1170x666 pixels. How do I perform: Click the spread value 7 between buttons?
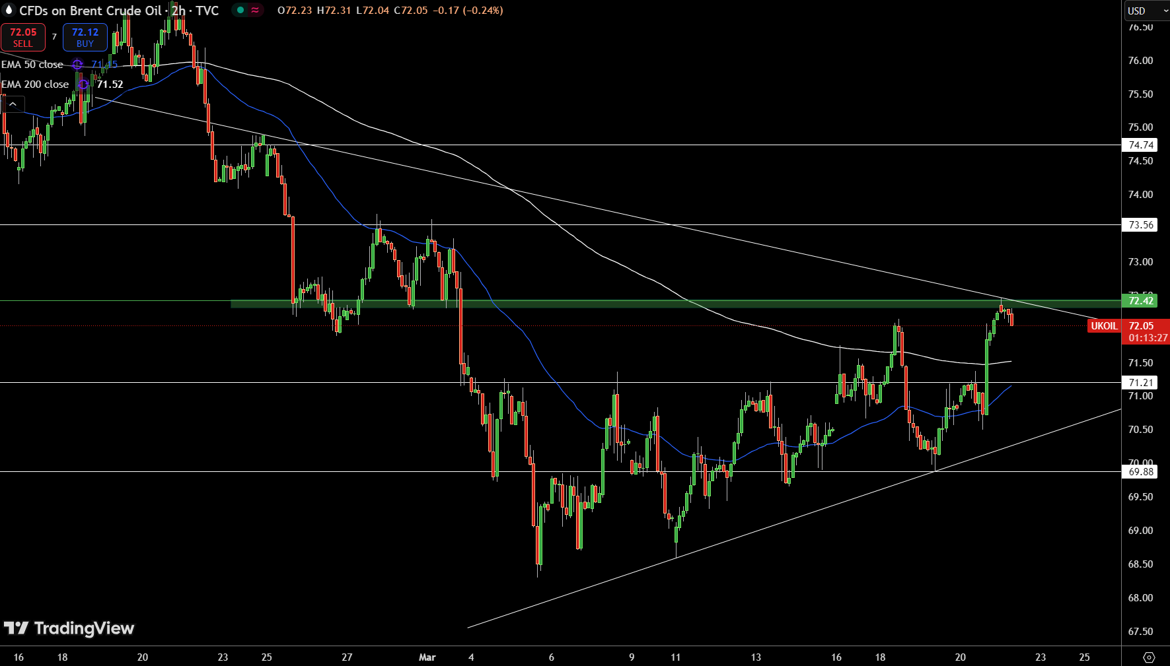pos(54,37)
